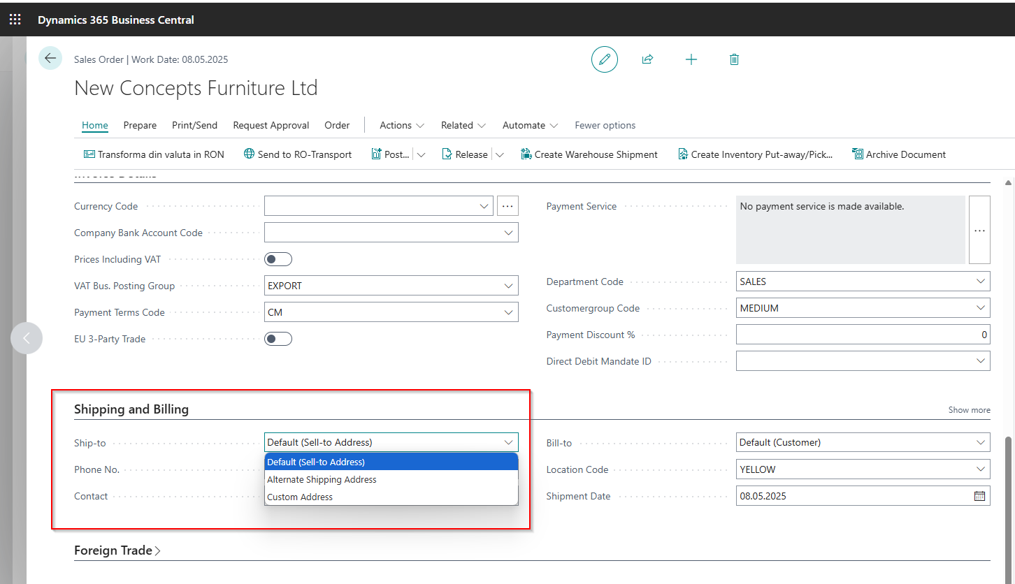1015x584 pixels.
Task: Delete the order with trash icon
Action: (734, 59)
